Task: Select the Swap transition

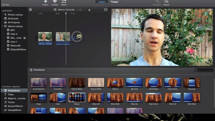Action: (39, 97)
